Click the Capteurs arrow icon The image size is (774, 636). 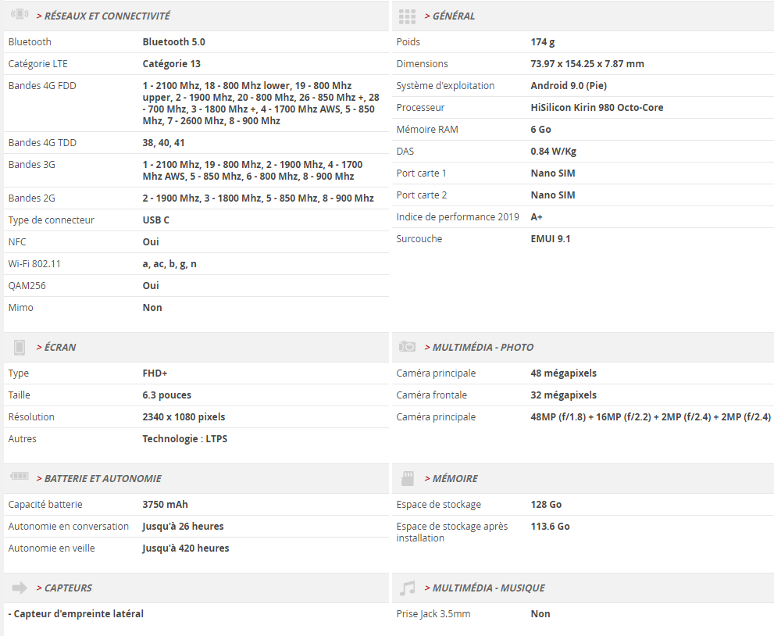click(20, 588)
